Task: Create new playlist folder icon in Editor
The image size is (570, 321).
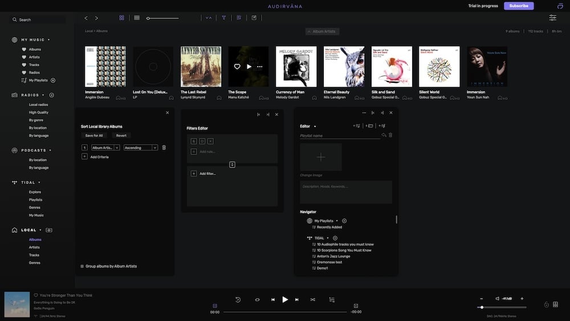Action: coord(369,126)
